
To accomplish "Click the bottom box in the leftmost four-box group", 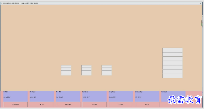I will [x=66, y=74].
